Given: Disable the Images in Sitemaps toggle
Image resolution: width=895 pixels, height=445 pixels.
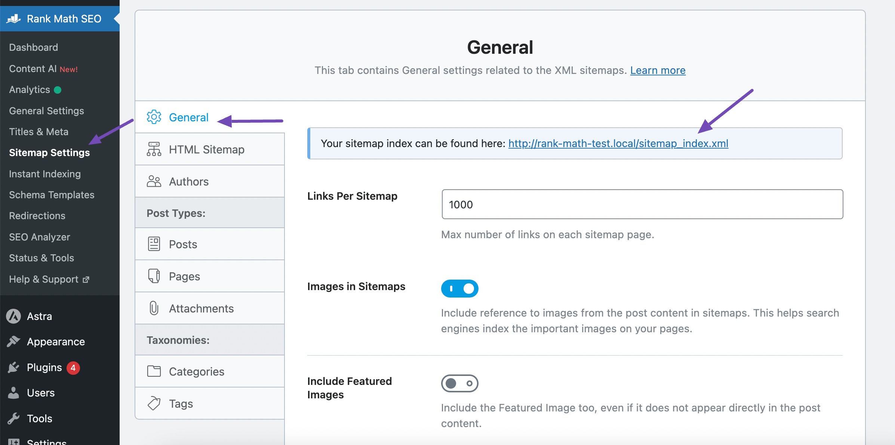Looking at the screenshot, I should (x=460, y=289).
